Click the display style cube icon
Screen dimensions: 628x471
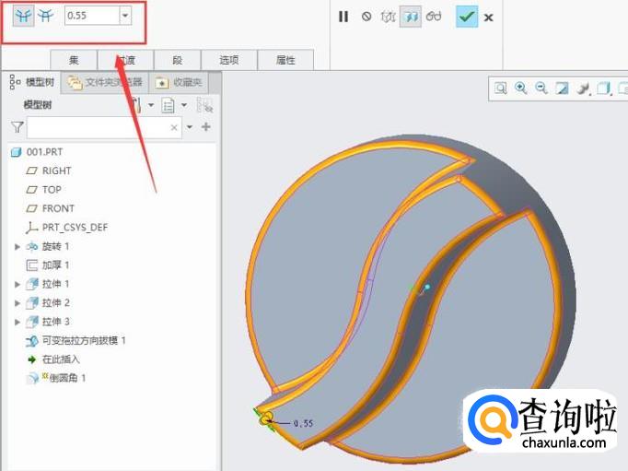pyautogui.click(x=604, y=88)
